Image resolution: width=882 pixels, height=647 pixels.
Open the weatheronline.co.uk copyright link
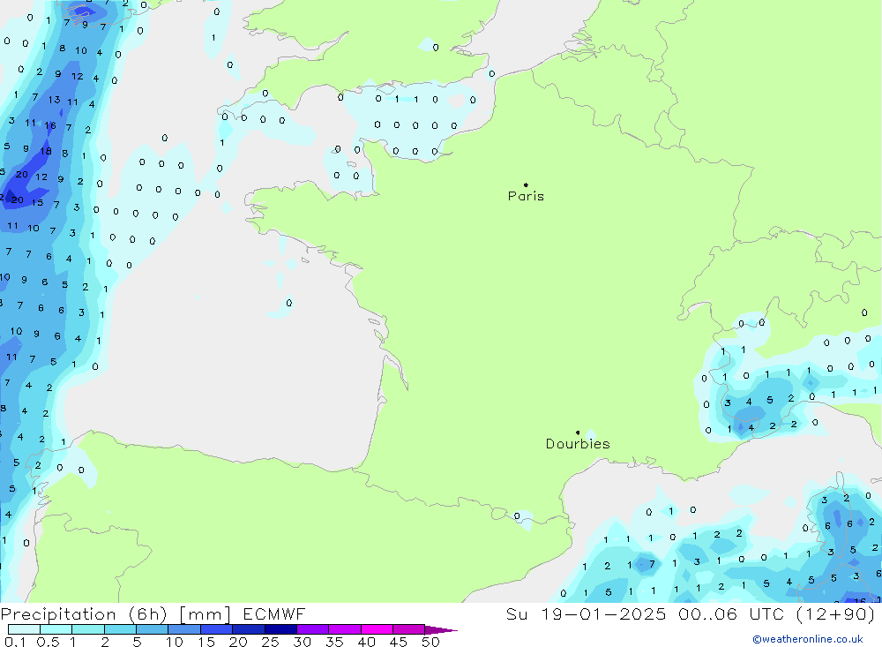click(x=807, y=639)
